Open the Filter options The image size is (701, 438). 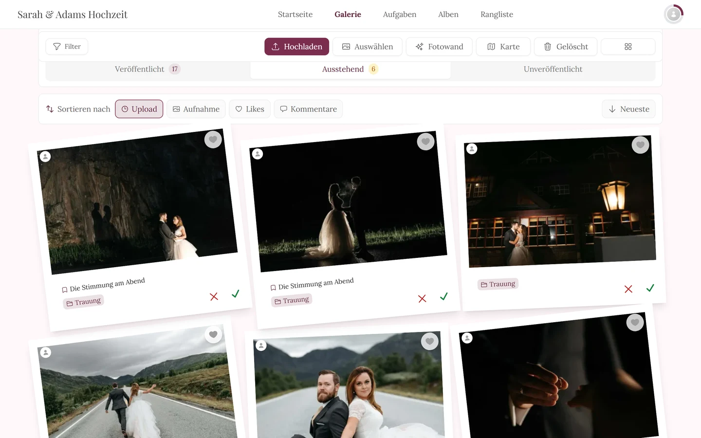[67, 47]
